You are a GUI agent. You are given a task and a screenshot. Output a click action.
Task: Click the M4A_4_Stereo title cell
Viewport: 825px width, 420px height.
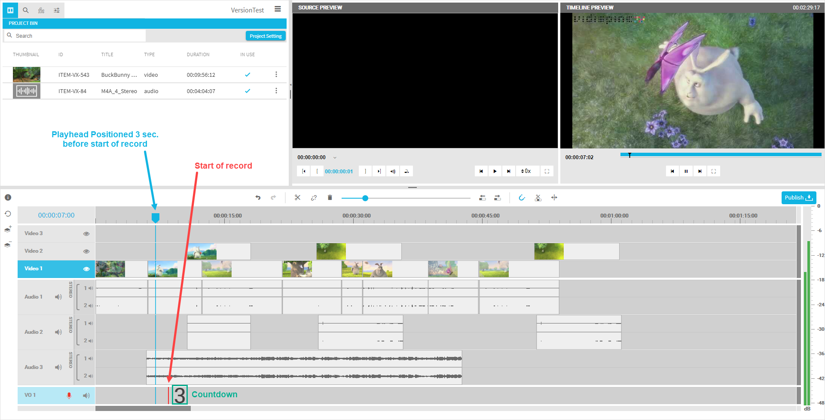[x=119, y=91]
